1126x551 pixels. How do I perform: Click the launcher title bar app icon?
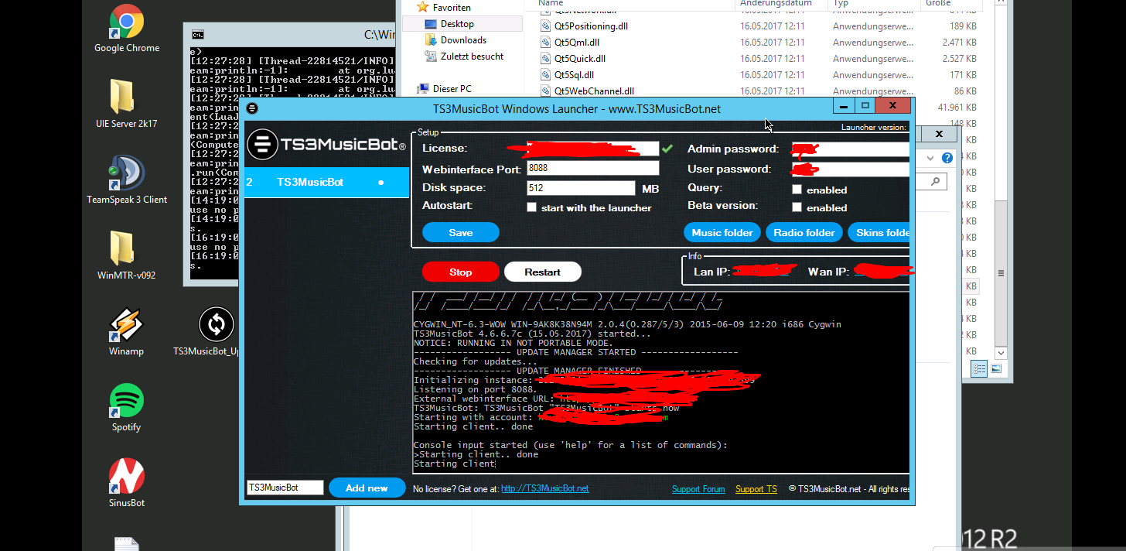(x=252, y=108)
